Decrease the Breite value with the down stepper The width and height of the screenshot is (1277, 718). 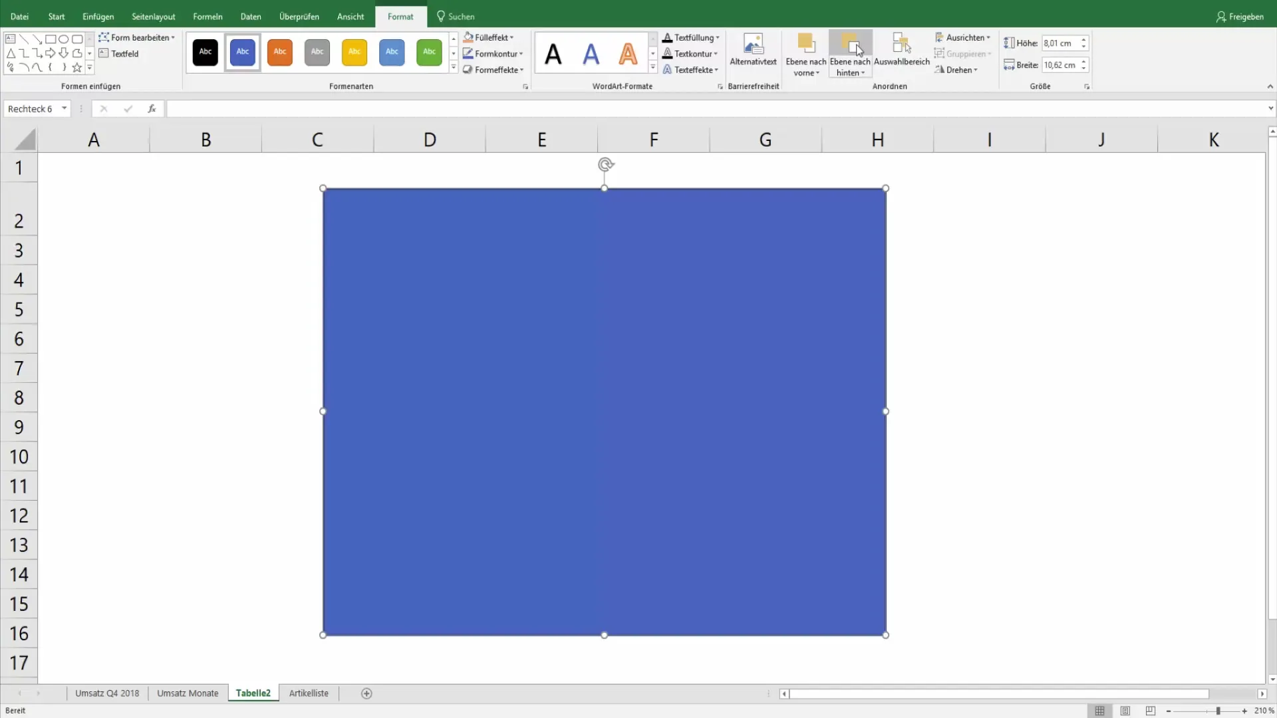[1084, 69]
